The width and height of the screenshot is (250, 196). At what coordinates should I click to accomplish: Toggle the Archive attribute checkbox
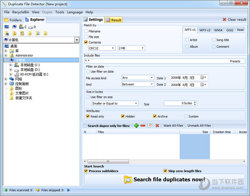155,116
